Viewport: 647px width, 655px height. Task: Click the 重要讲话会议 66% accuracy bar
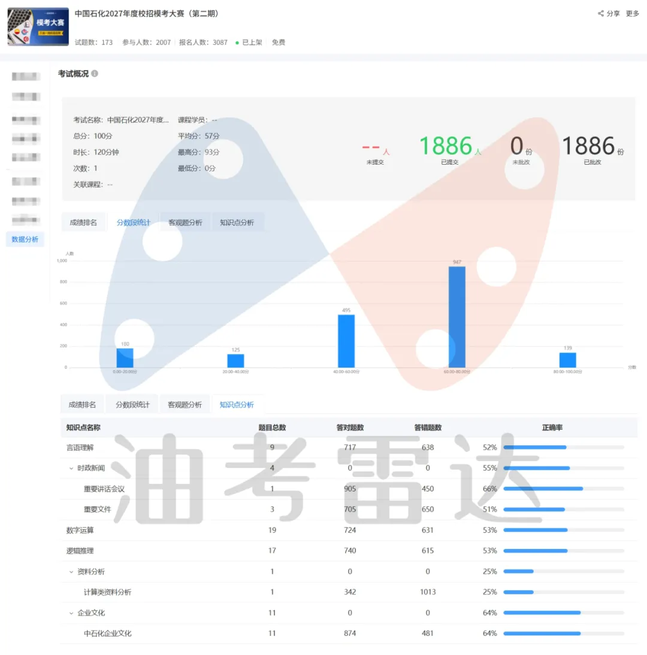coord(563,489)
